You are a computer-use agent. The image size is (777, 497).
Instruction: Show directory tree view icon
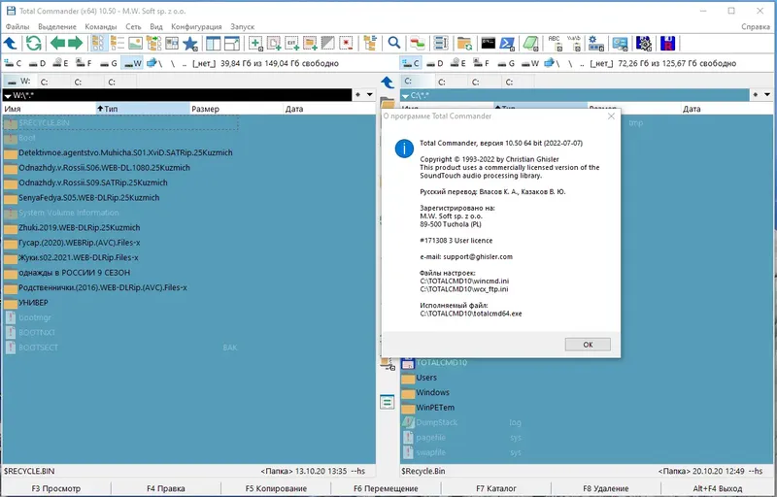(153, 44)
